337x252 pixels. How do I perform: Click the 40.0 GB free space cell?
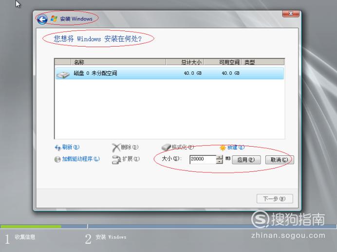pyautogui.click(x=231, y=73)
